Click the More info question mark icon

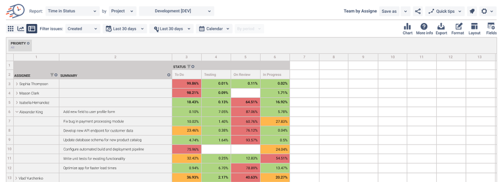click(424, 26)
